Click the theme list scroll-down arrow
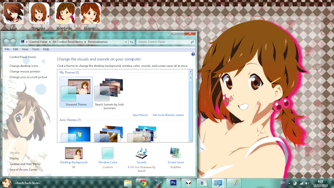 pyautogui.click(x=190, y=140)
